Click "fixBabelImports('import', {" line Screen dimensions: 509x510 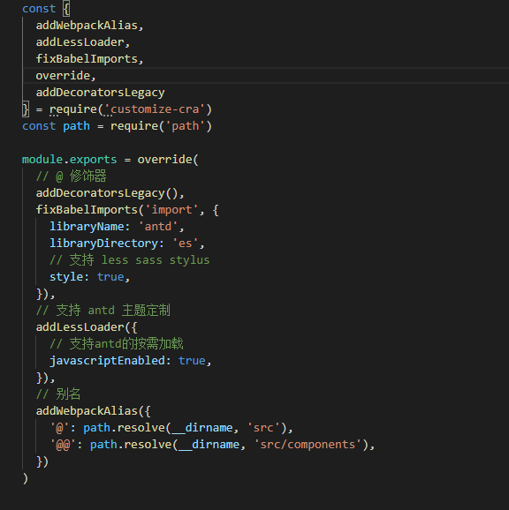point(127,210)
